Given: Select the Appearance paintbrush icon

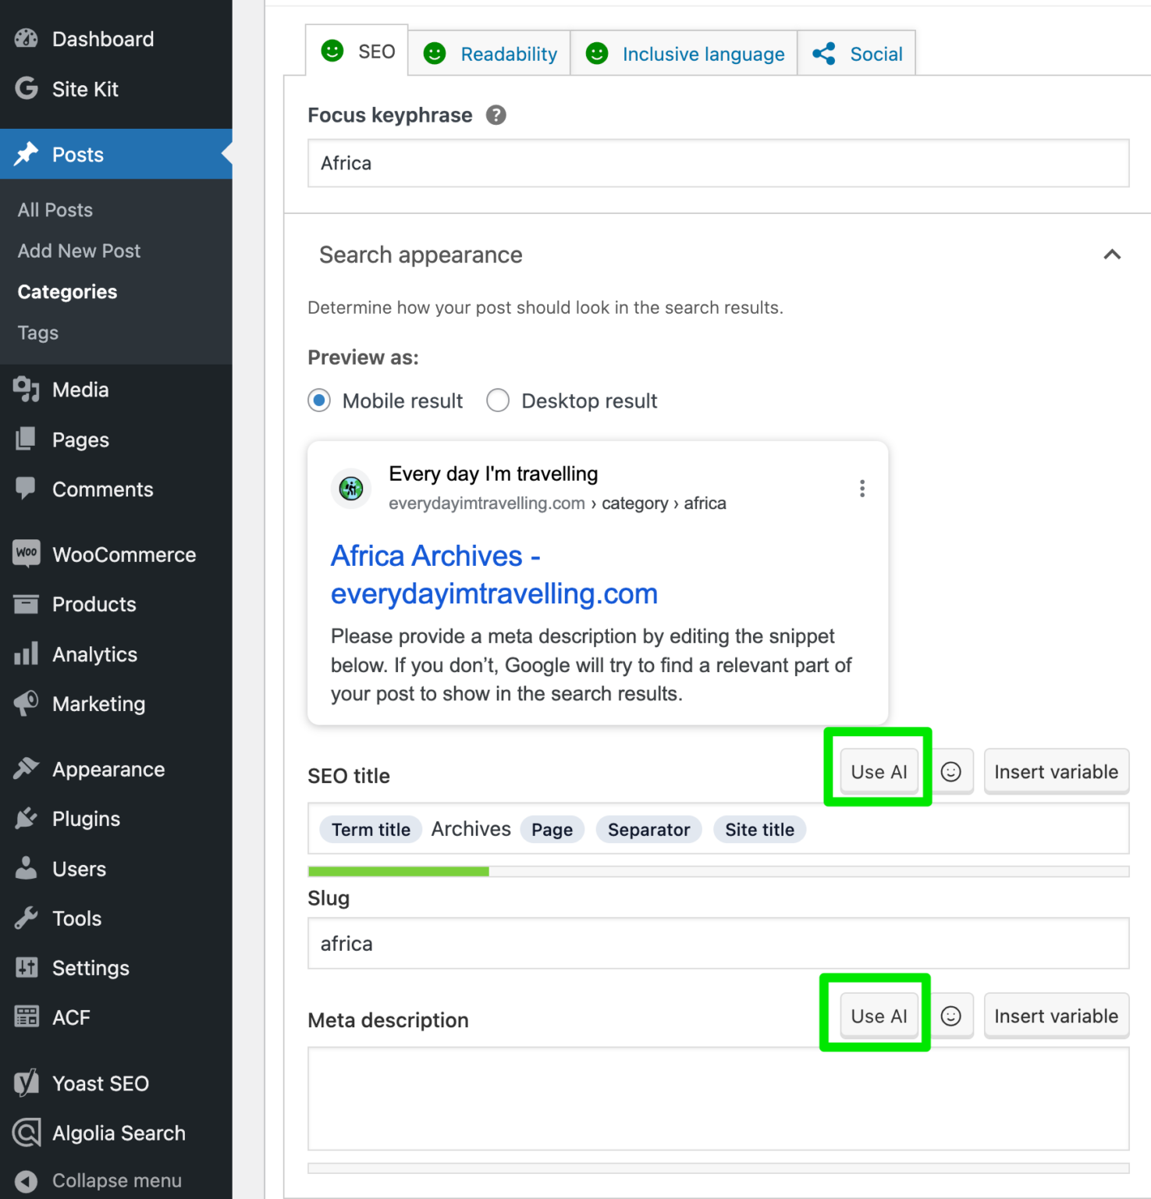Looking at the screenshot, I should click(26, 769).
